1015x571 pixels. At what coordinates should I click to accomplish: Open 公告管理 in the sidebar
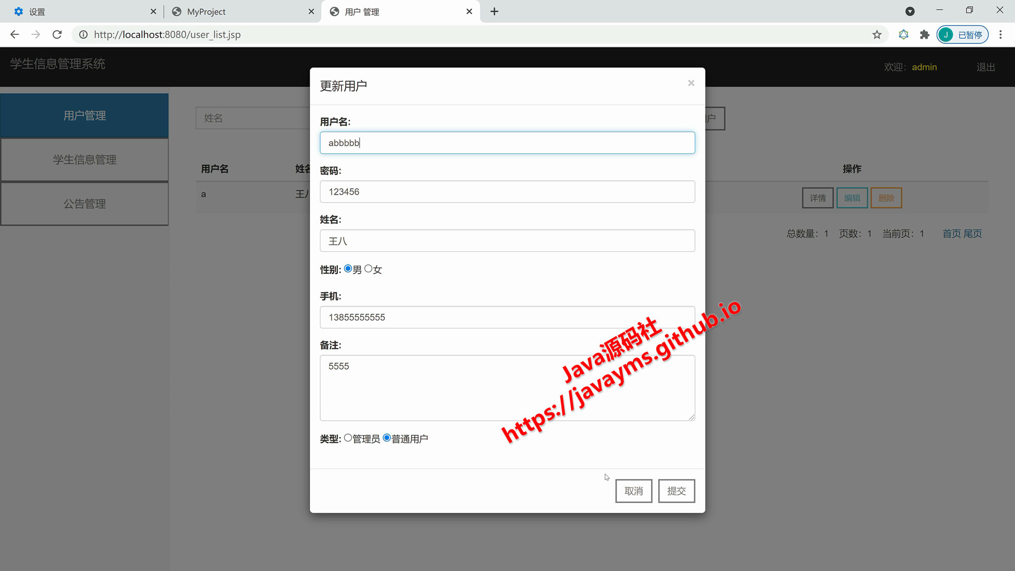coord(85,204)
